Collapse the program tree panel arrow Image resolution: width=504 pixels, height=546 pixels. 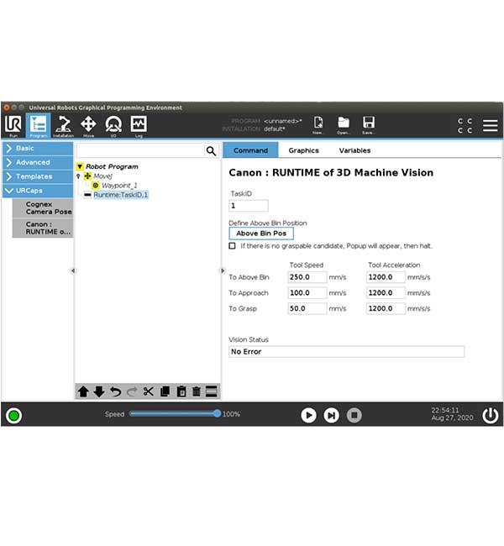223,270
